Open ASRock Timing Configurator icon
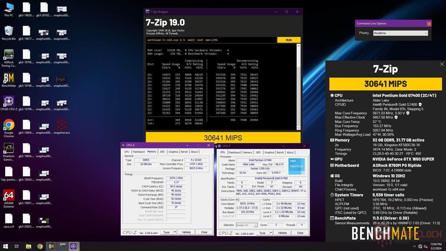Image resolution: width=446 pixels, height=251 pixels. coord(9,55)
